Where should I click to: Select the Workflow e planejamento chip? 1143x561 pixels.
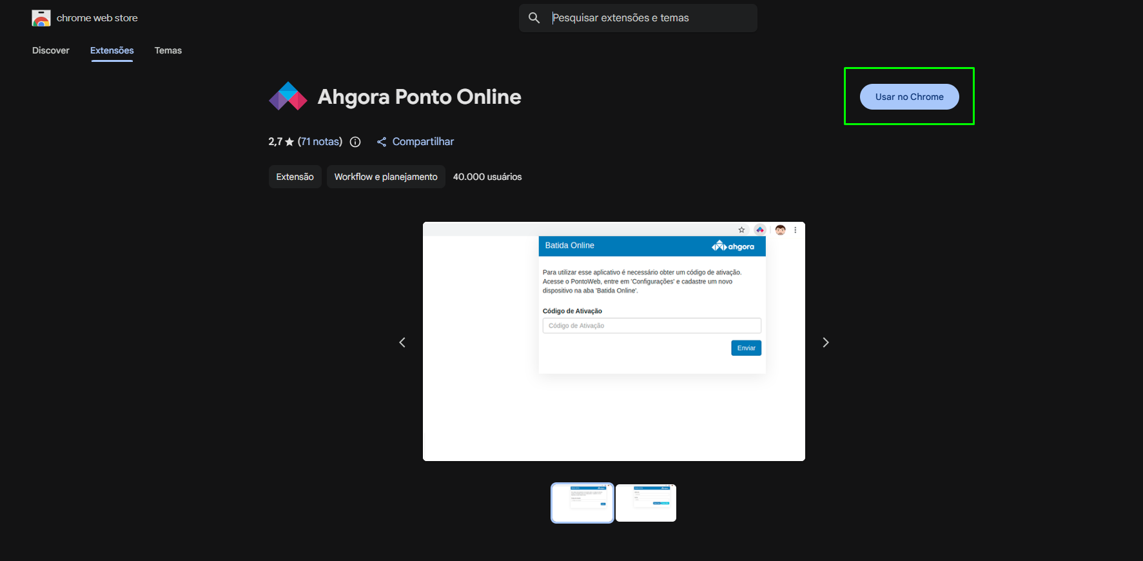(386, 177)
